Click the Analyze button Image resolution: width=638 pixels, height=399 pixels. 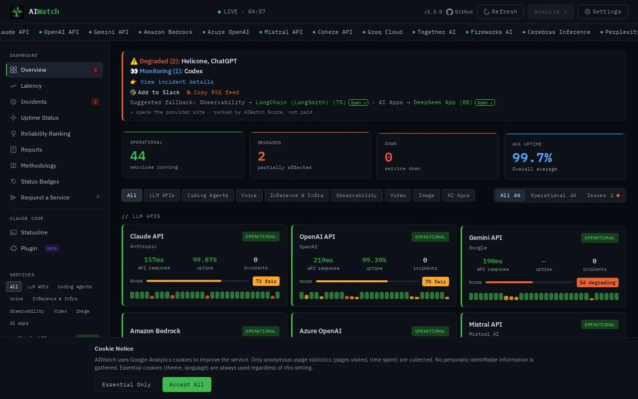(550, 11)
